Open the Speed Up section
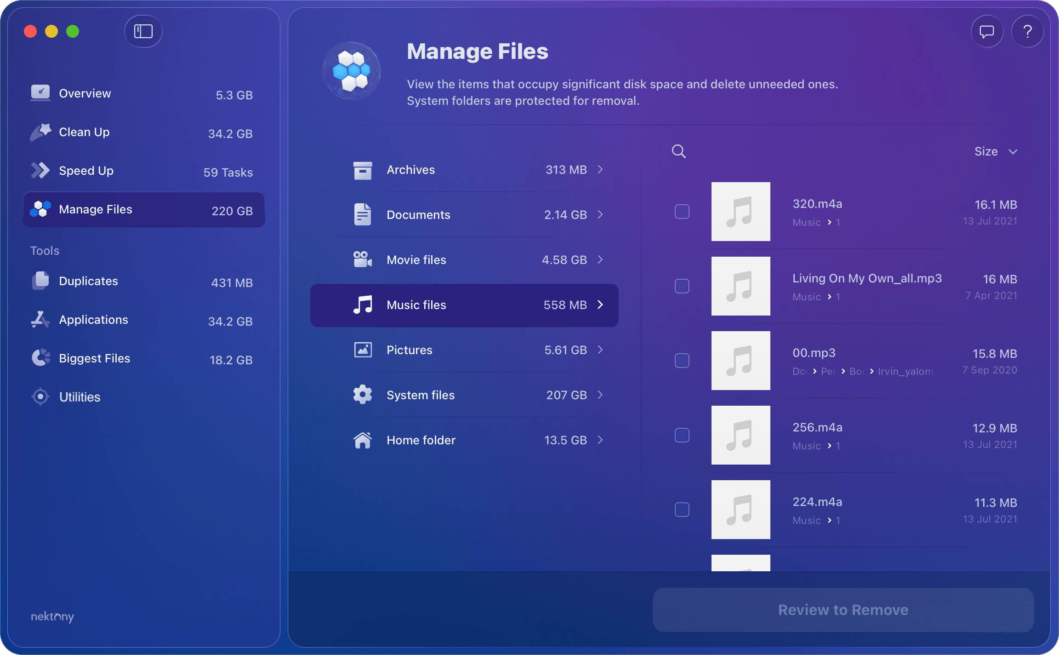This screenshot has height=655, width=1059. (x=86, y=171)
